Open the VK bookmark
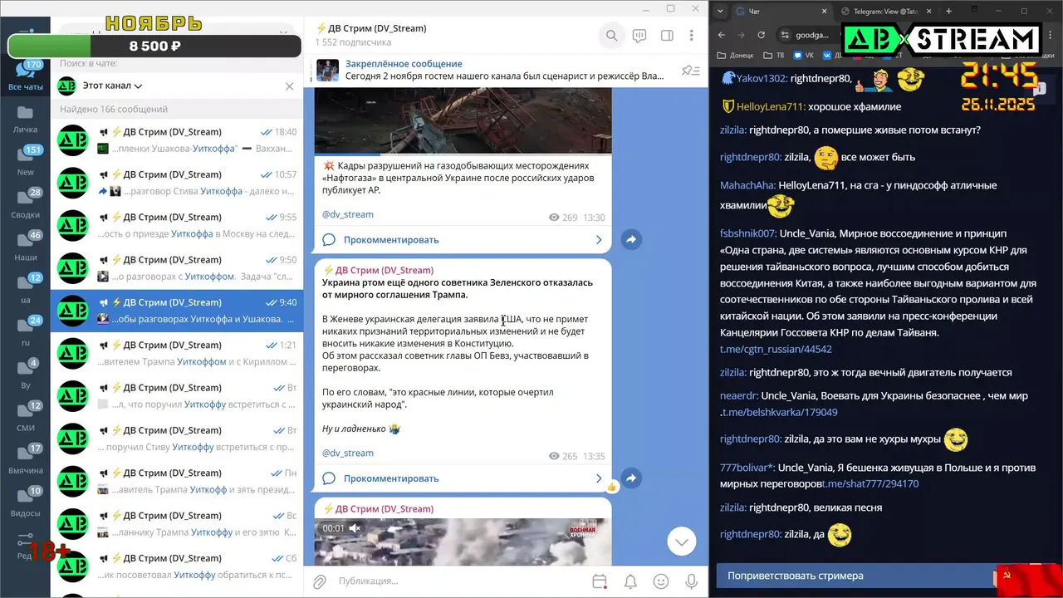This screenshot has height=598, width=1063. pos(804,56)
